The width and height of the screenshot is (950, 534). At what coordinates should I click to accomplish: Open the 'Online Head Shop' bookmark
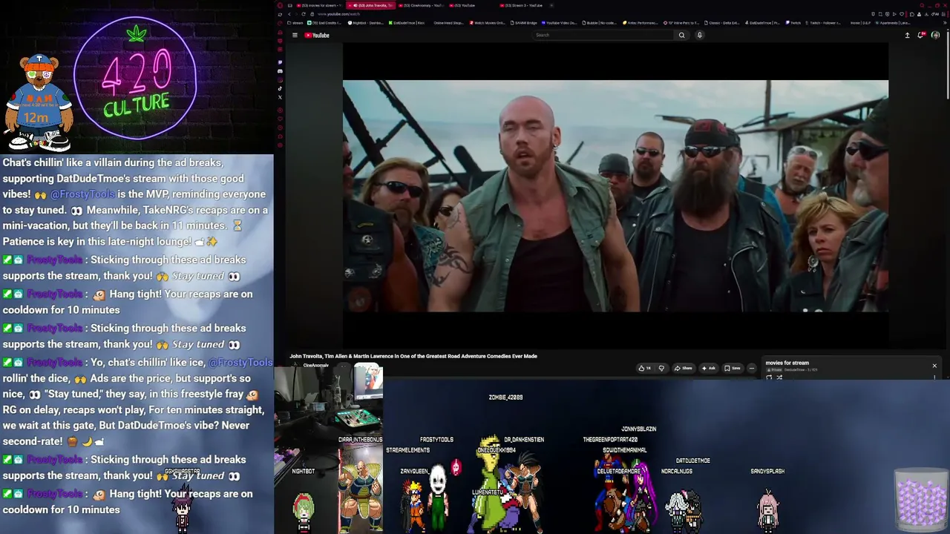448,23
